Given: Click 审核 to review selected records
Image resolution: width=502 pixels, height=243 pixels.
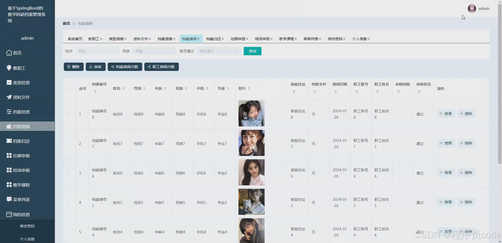Looking at the screenshot, I should [95, 67].
